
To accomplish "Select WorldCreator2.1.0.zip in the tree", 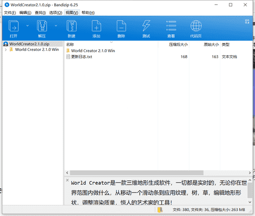I will (29, 44).
